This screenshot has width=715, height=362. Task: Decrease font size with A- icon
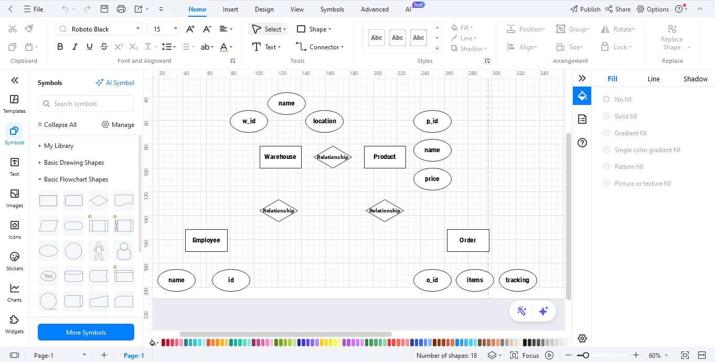[207, 29]
